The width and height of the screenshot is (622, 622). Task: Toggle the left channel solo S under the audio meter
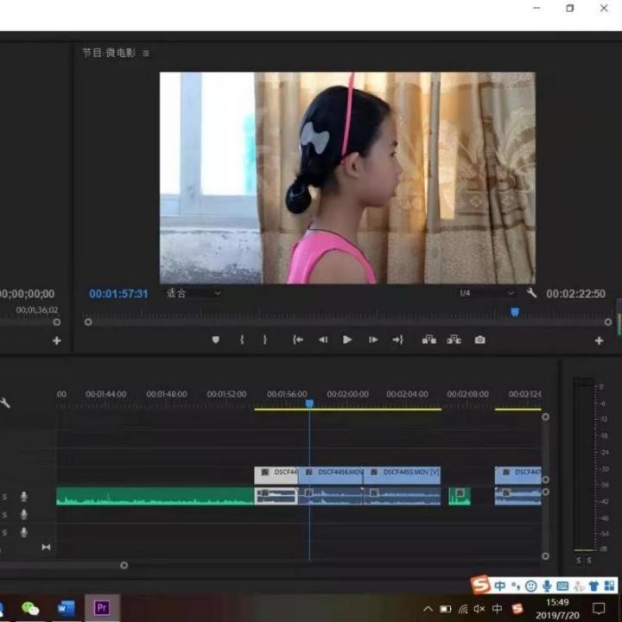[x=579, y=560]
